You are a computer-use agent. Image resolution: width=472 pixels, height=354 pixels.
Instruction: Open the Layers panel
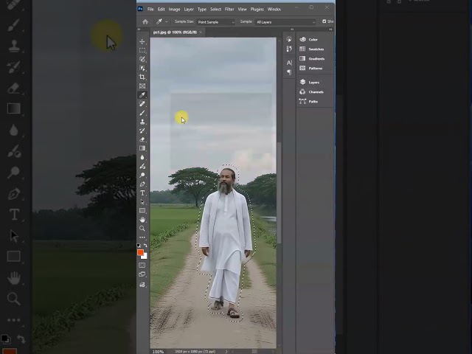pyautogui.click(x=310, y=82)
